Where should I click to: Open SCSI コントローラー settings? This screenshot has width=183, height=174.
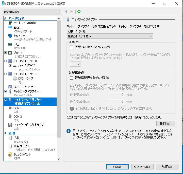coord(24,87)
